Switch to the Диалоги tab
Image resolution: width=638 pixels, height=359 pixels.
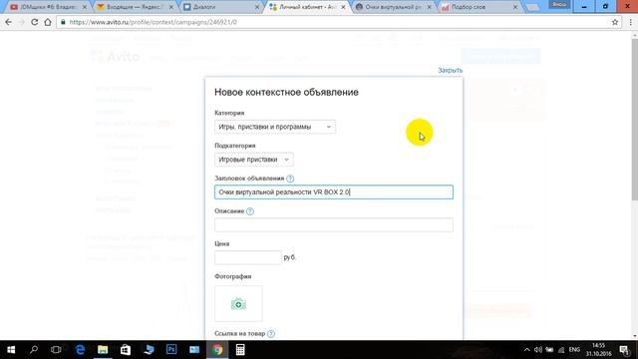(221, 7)
